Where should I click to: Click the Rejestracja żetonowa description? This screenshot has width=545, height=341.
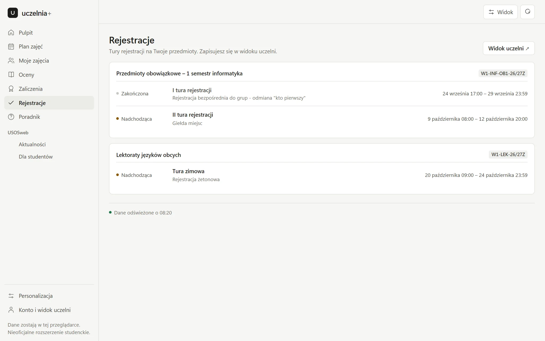(196, 180)
